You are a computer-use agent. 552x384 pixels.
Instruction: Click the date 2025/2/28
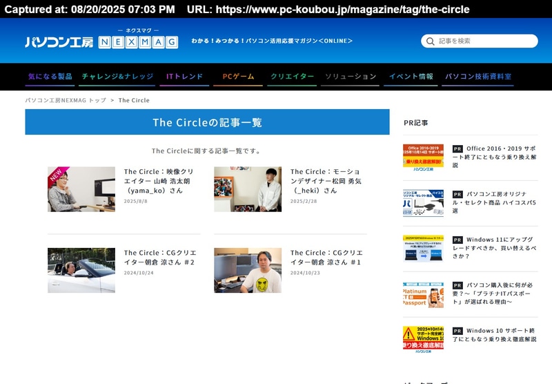(304, 201)
